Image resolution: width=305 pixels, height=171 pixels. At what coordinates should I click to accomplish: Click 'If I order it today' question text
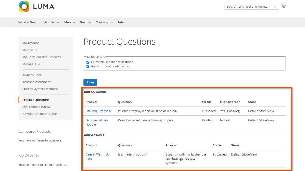click(148, 111)
